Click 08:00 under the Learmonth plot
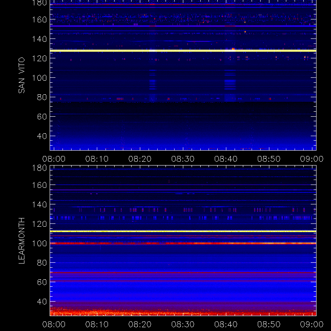Image resolution: width=331 pixels, height=331 pixels. [54, 324]
